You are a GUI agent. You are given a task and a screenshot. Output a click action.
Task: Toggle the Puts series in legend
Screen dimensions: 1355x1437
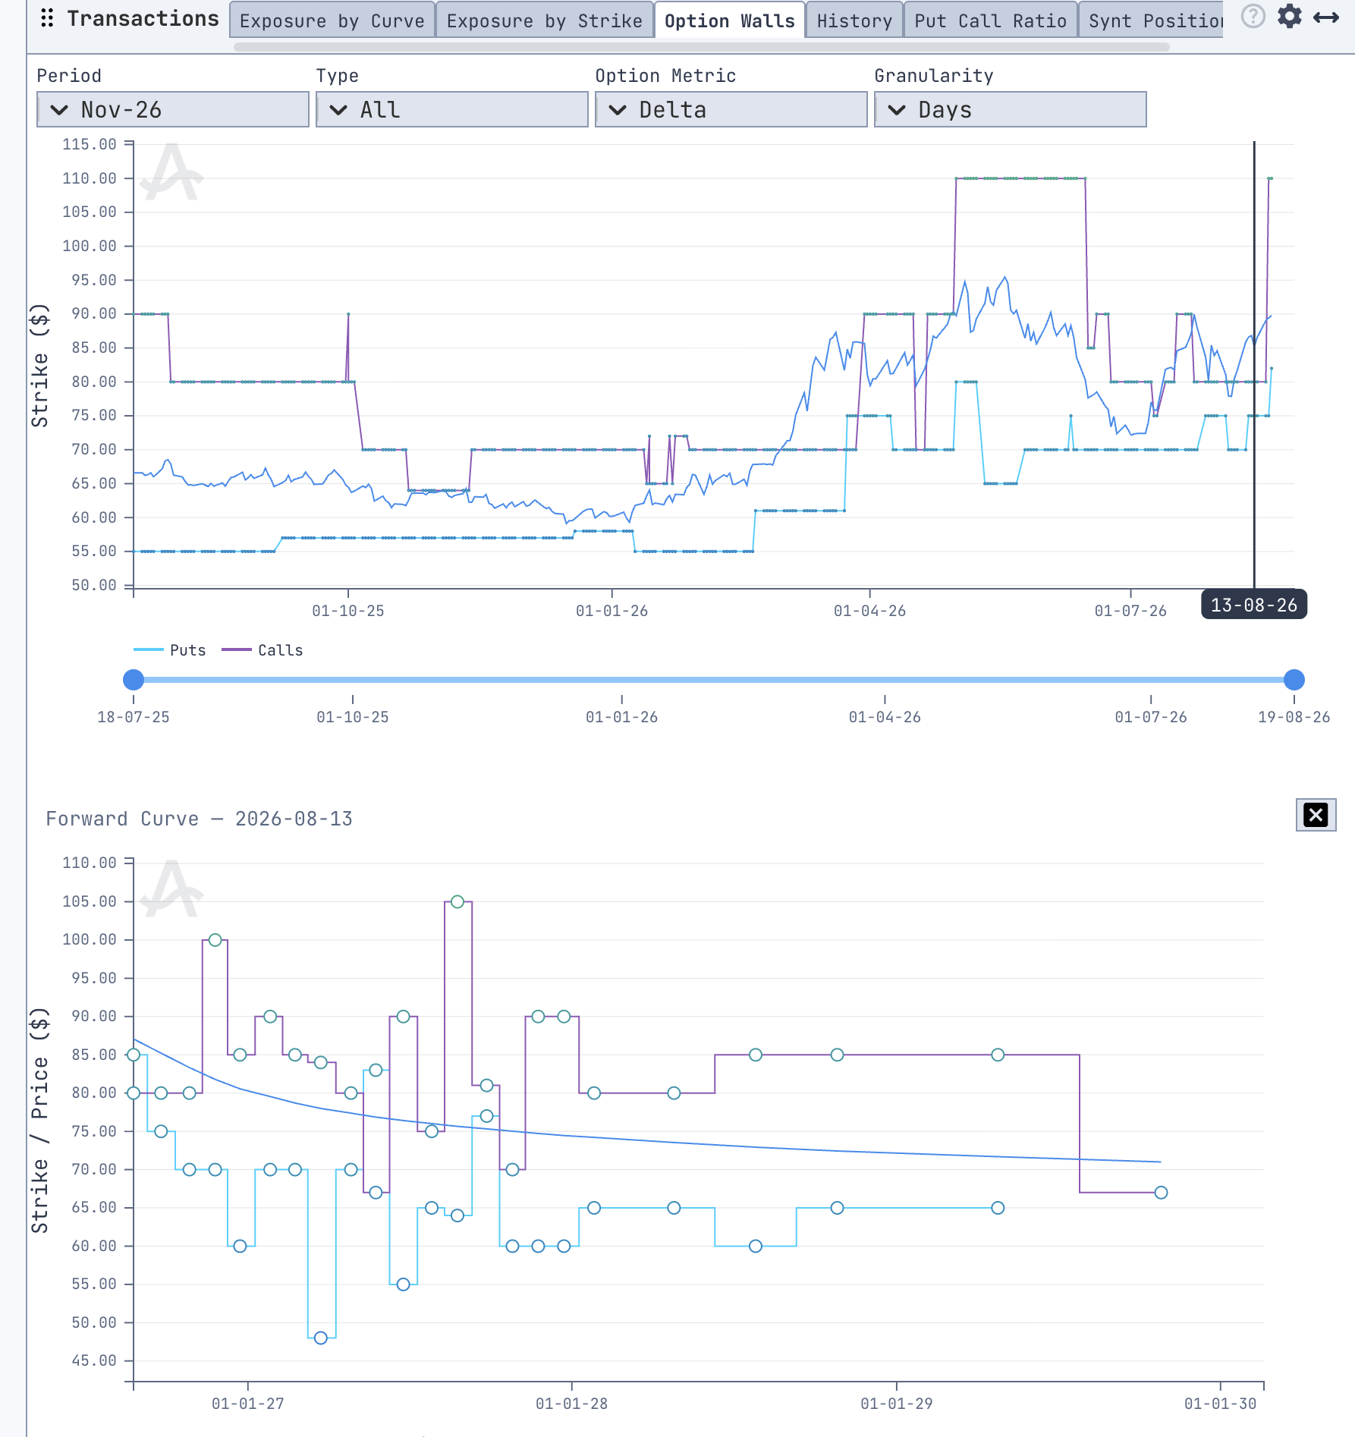[x=170, y=650]
